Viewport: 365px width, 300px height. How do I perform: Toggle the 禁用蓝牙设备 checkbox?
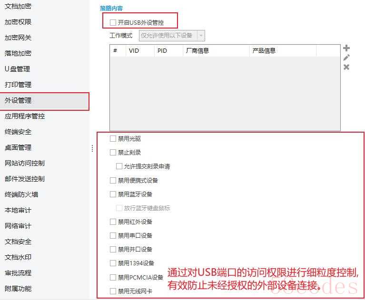click(113, 194)
